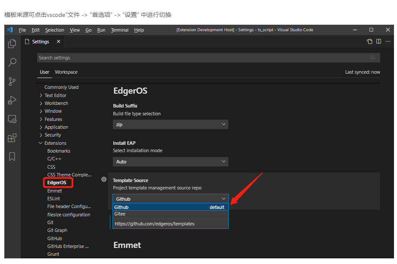This screenshot has width=397, height=264.
Task: Open the File menu
Action: [22, 30]
